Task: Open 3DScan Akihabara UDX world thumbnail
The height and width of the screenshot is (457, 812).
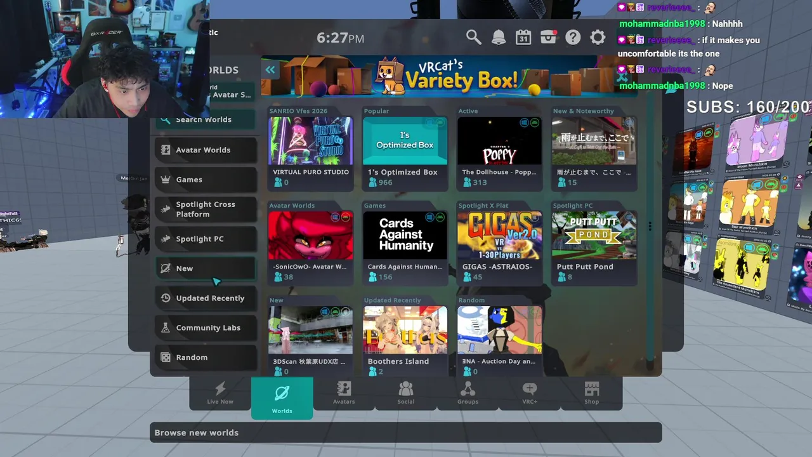Action: click(310, 329)
